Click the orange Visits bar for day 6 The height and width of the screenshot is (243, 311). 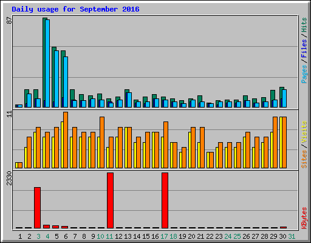point(66,140)
